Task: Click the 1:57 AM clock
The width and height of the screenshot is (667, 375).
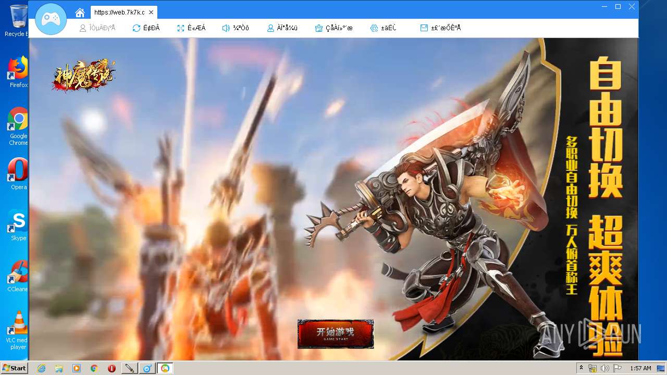Action: (x=640, y=368)
